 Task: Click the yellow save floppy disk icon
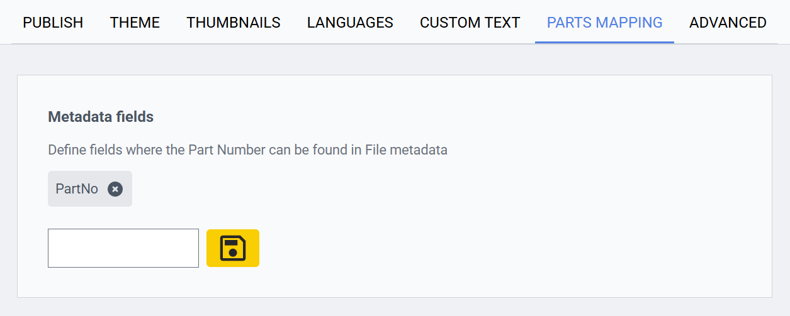tap(233, 248)
